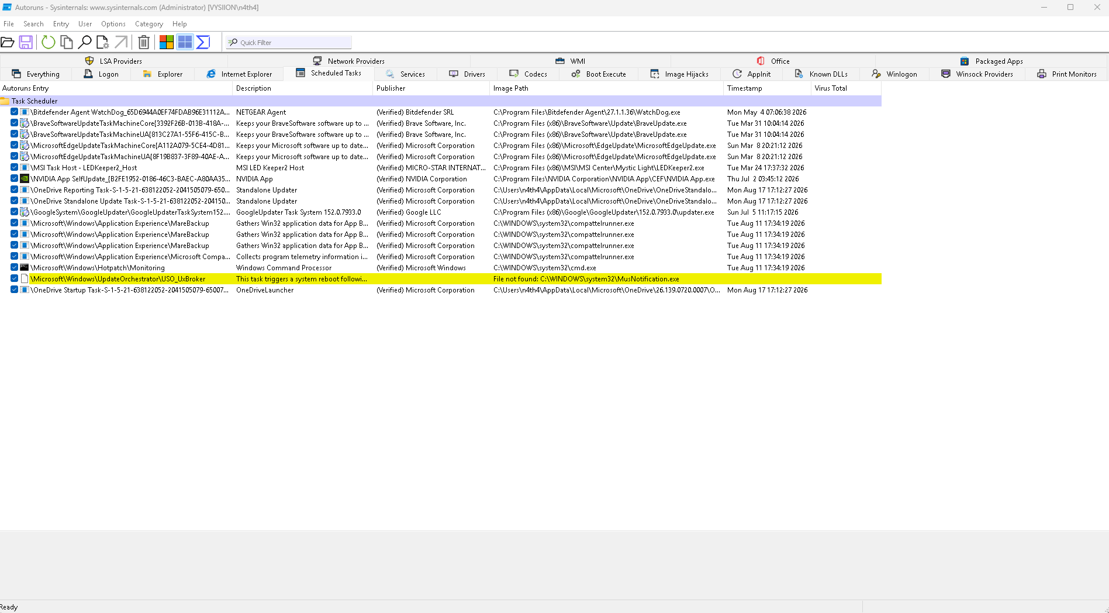Click the BraveSoftwareUpdateTaskMachineCore row icon
The image size is (1109, 613).
(25, 123)
